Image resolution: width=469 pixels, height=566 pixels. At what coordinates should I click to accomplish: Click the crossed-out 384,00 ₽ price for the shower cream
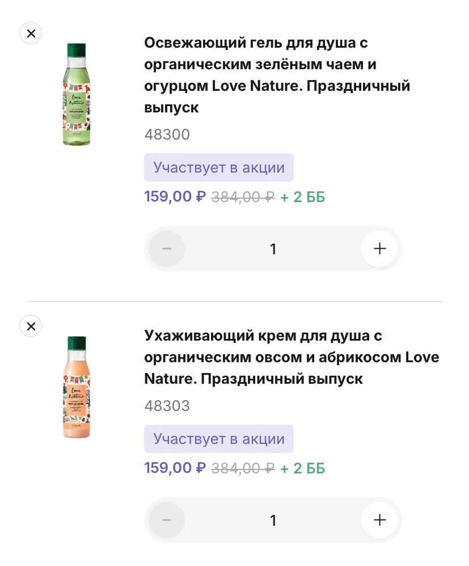click(243, 468)
